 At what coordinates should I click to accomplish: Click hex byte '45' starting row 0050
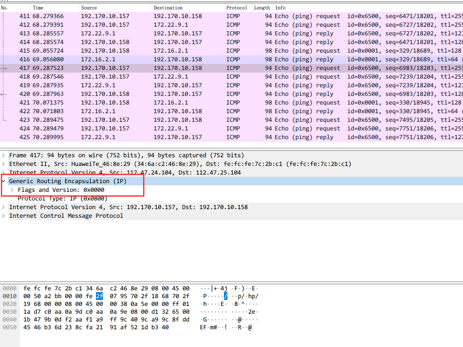(x=27, y=327)
